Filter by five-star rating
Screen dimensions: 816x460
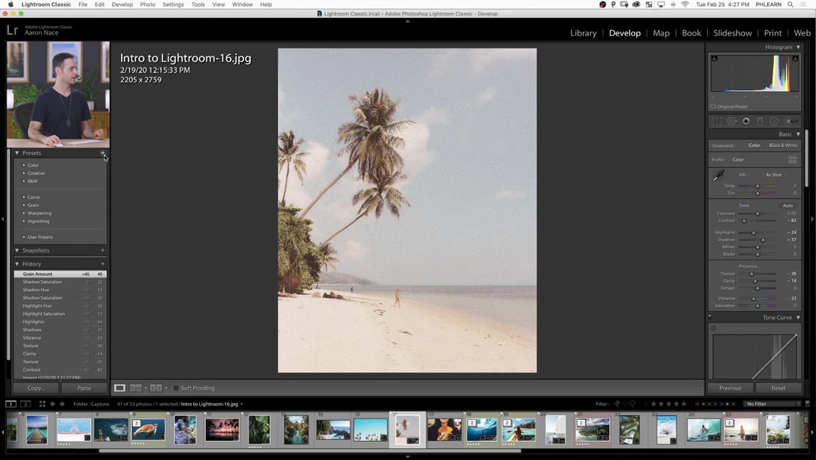(685, 404)
